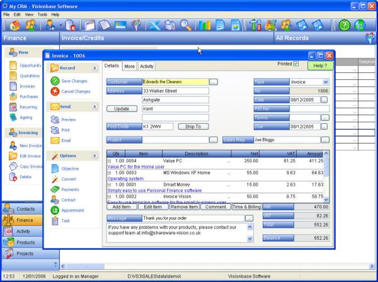Viewport: 378px width, 282px height.
Task: Click the Edit Item button
Action: point(153,207)
